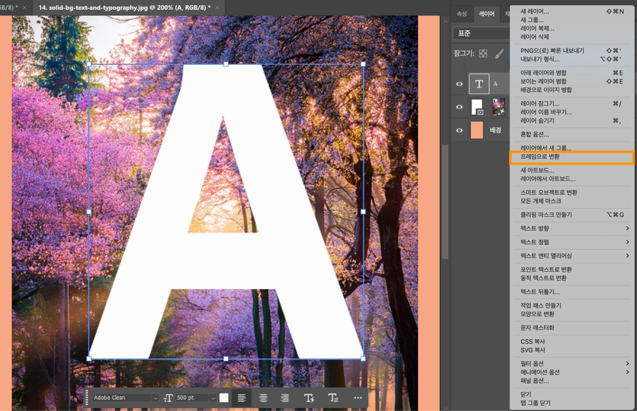Choose 작업 패스 만들기
The height and width of the screenshot is (411, 637).
point(572,306)
